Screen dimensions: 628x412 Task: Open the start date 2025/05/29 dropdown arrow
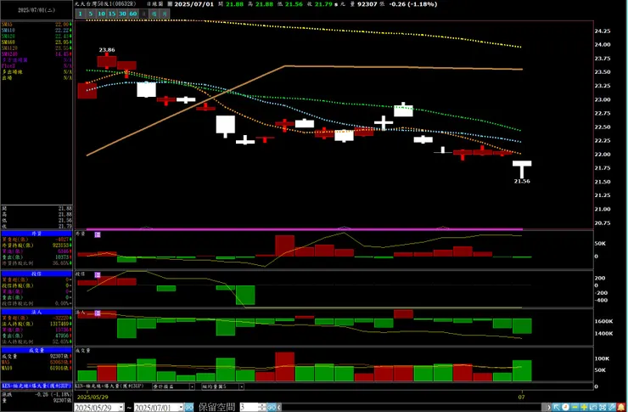click(x=121, y=408)
